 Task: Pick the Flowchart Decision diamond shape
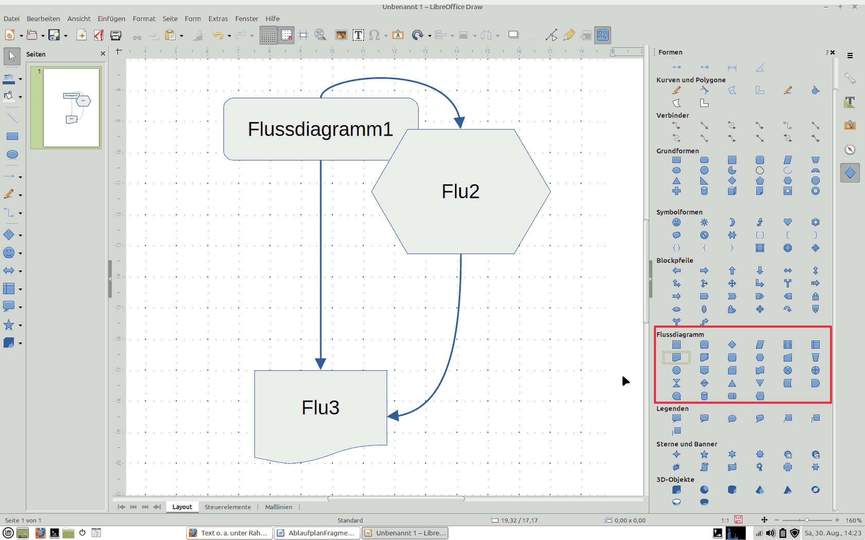[732, 345]
